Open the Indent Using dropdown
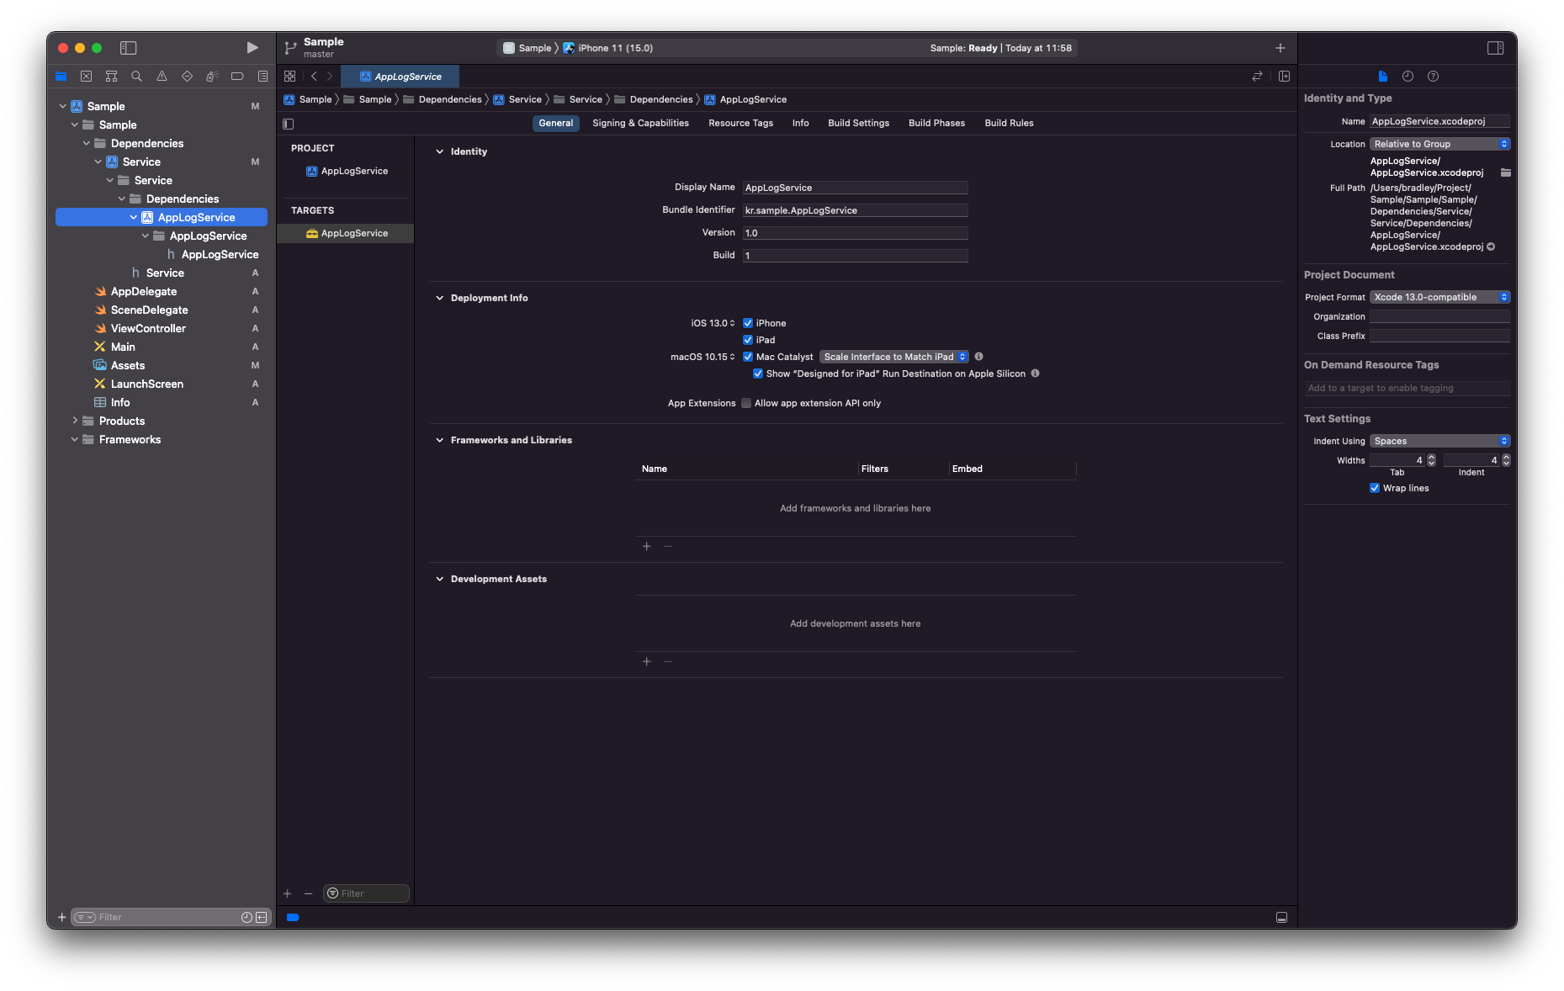This screenshot has height=991, width=1564. coord(1439,441)
